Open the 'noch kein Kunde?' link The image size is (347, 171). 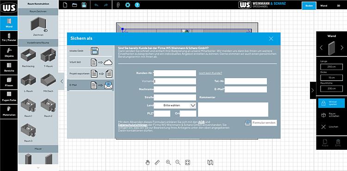(211, 73)
